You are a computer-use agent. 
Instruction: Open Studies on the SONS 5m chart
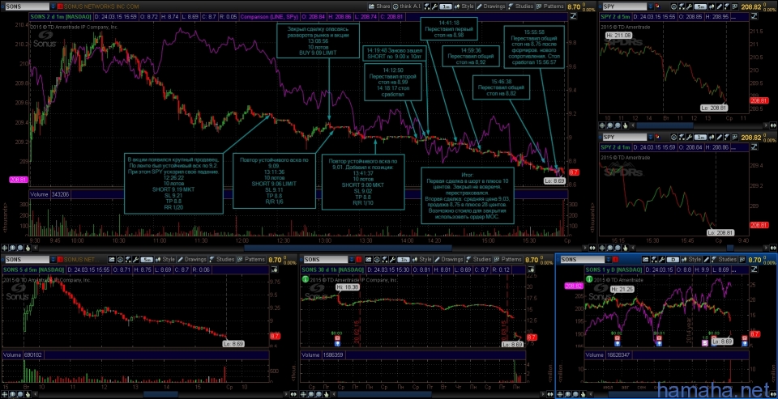(x=221, y=259)
